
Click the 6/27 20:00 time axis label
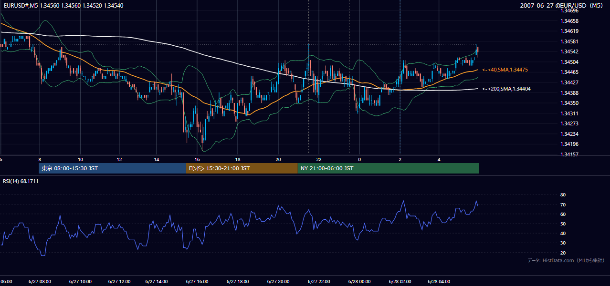(x=278, y=281)
